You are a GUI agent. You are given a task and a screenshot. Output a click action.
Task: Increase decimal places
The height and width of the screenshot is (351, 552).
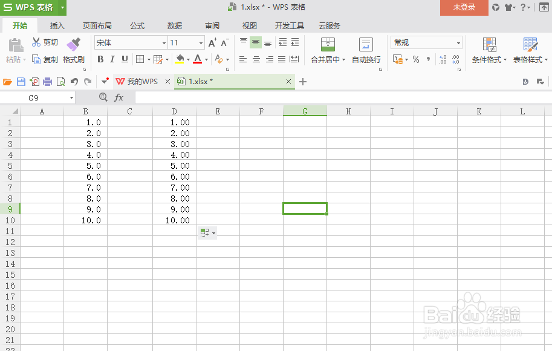point(443,59)
